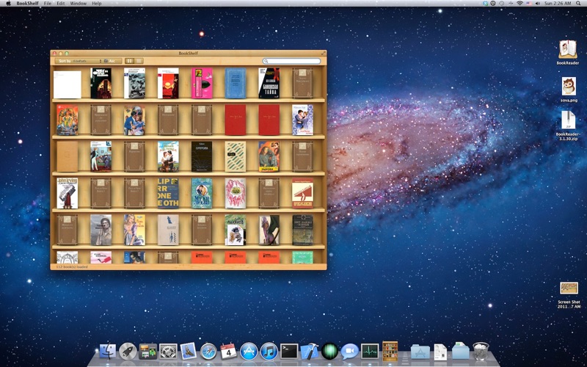
Task: Open iCal calendar icon in Dock
Action: 228,352
